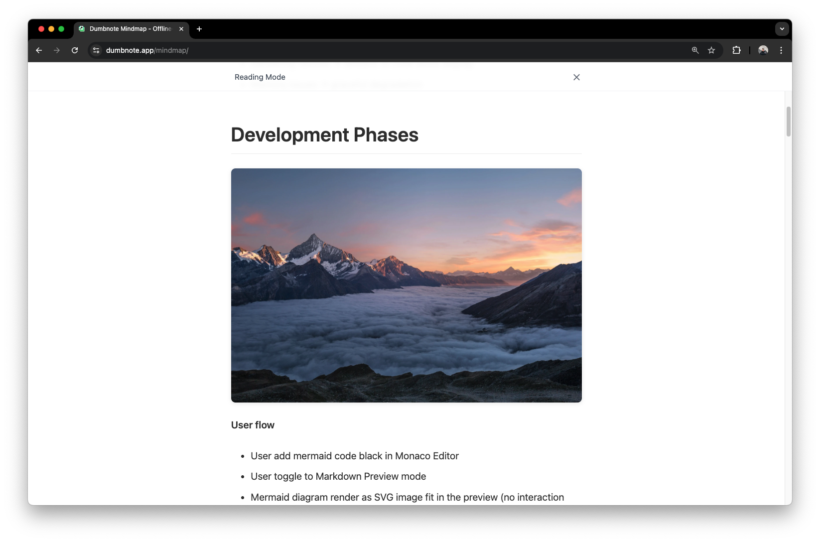Select the Dumbnote Mindmap - Offline tab

[x=132, y=29]
